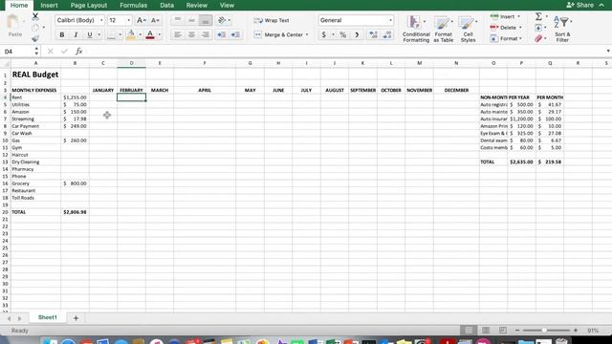Viewport: 612px width, 344px height.
Task: Click the borders icon
Action: click(111, 34)
